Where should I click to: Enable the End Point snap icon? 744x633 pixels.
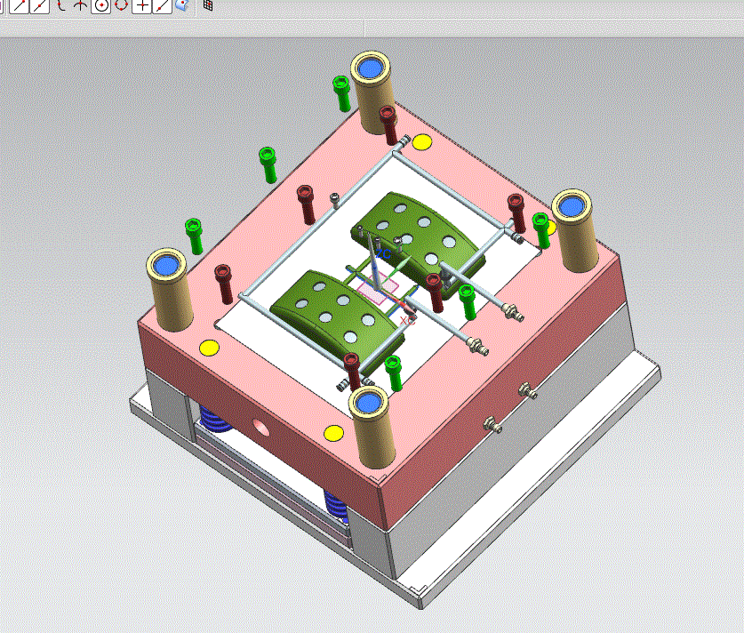(20, 5)
